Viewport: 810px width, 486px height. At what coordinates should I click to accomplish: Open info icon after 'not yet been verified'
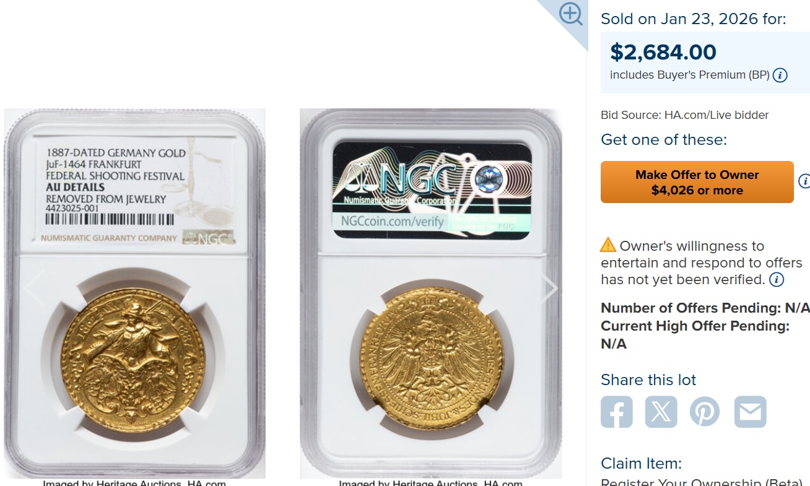(777, 280)
